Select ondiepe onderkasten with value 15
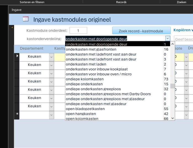Screen dimensions: 193x148 click(118, 84)
